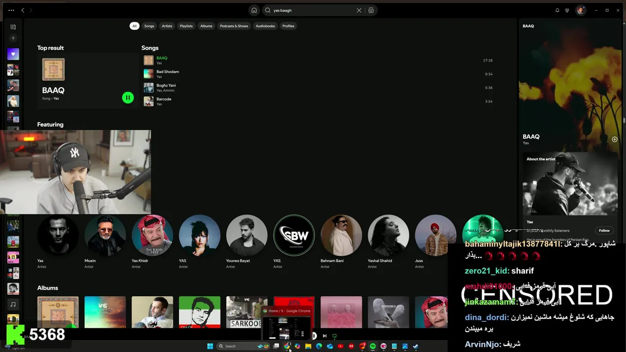626x352 pixels.
Task: Open the profile avatar menu
Action: point(581,10)
